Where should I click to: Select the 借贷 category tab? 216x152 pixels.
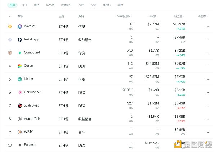point(36,5)
